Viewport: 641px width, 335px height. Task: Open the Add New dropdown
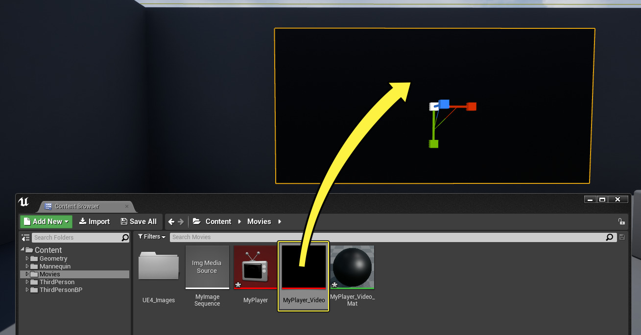click(46, 222)
